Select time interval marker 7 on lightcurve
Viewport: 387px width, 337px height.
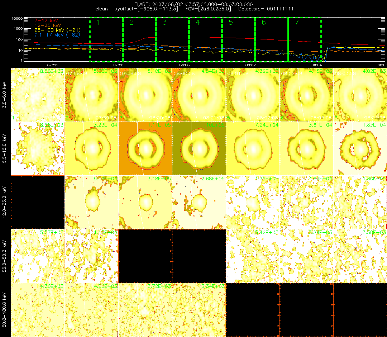coord(297,22)
